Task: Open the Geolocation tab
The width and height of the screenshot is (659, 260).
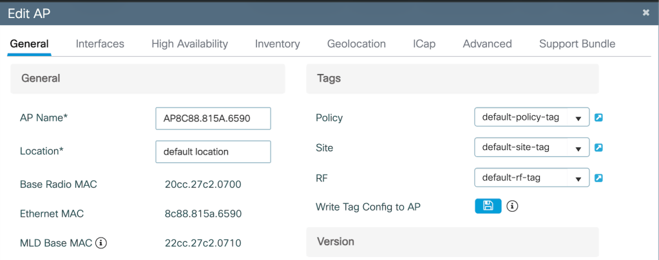Action: pyautogui.click(x=356, y=44)
